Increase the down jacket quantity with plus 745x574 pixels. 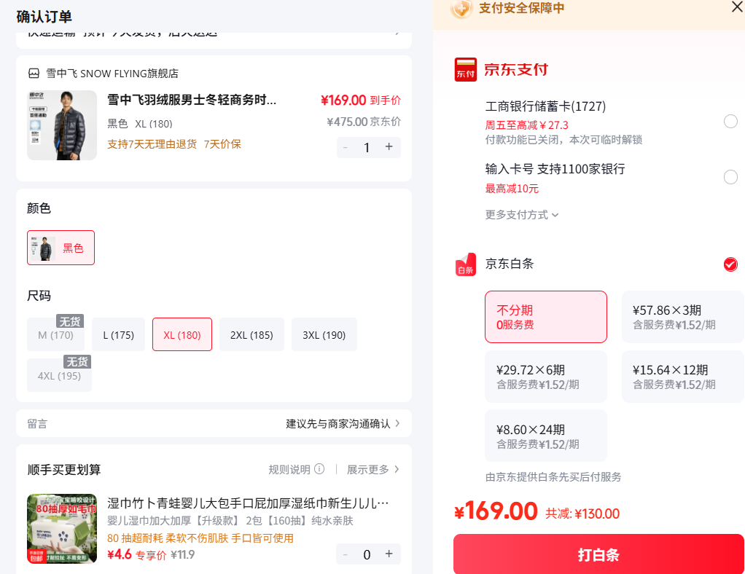tap(389, 146)
